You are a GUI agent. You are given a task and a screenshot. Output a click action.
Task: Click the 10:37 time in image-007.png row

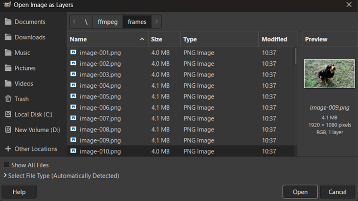269,118
